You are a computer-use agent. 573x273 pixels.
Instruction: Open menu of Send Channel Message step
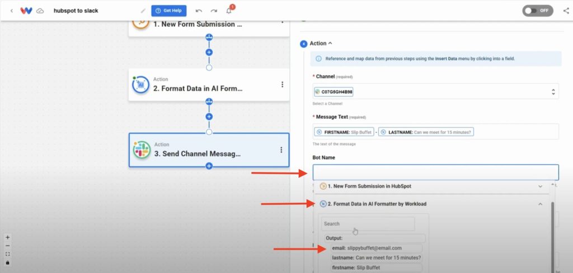281,150
